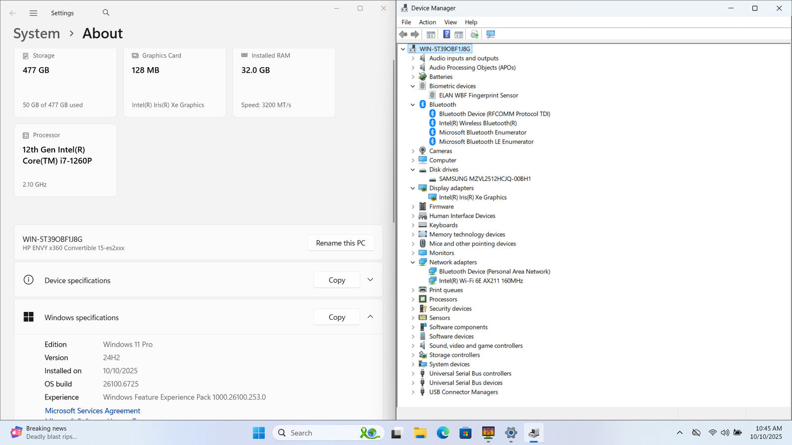Expand the Processors category

[x=413, y=300]
